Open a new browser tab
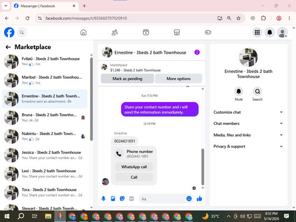The image size is (296, 222). coord(84,6)
